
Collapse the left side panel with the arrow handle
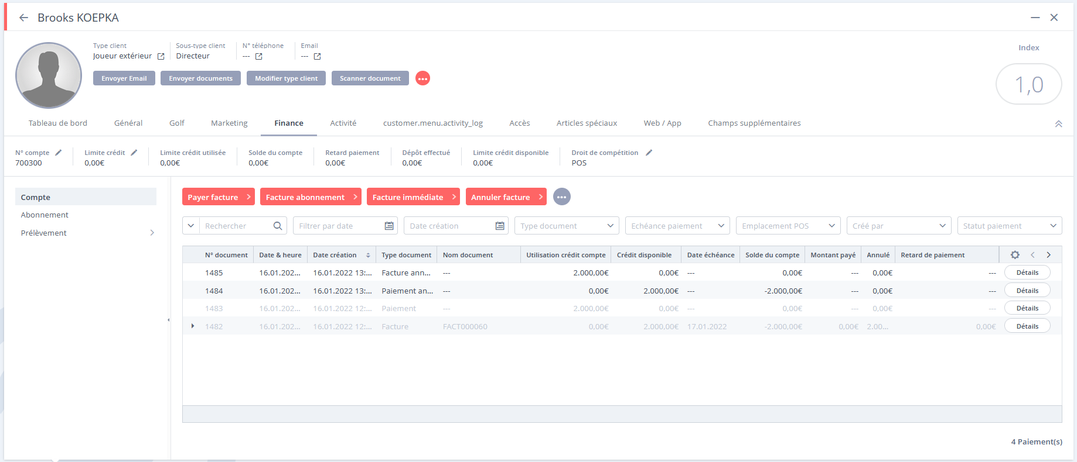pos(169,320)
